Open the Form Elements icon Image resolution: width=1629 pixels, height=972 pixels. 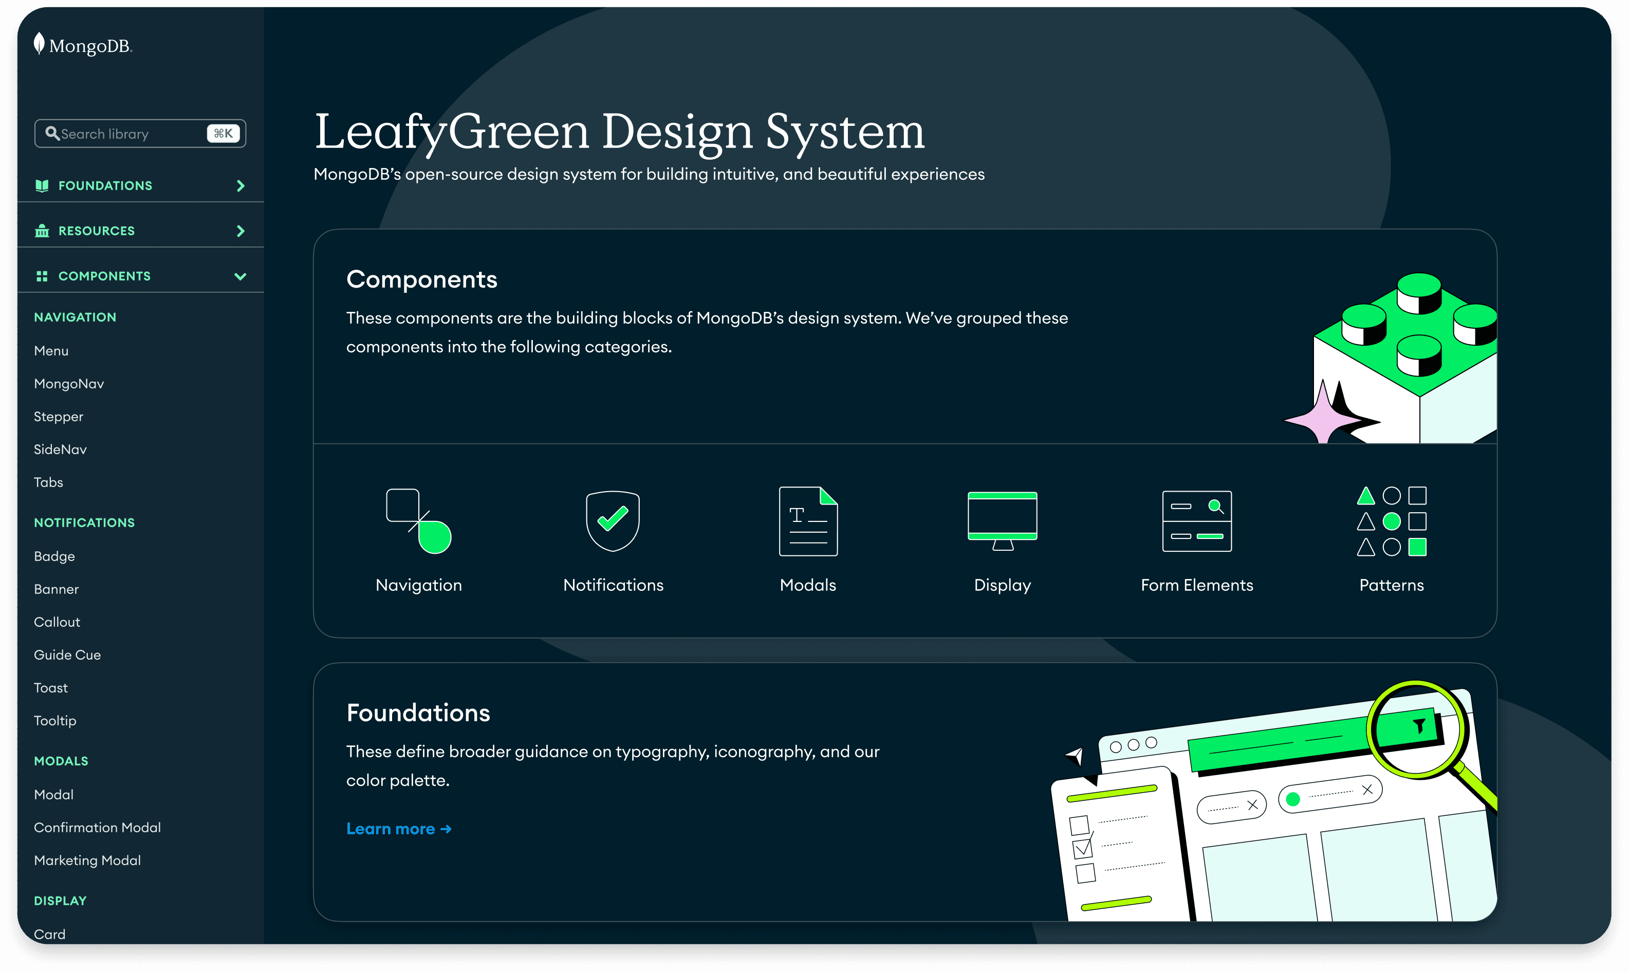point(1196,521)
